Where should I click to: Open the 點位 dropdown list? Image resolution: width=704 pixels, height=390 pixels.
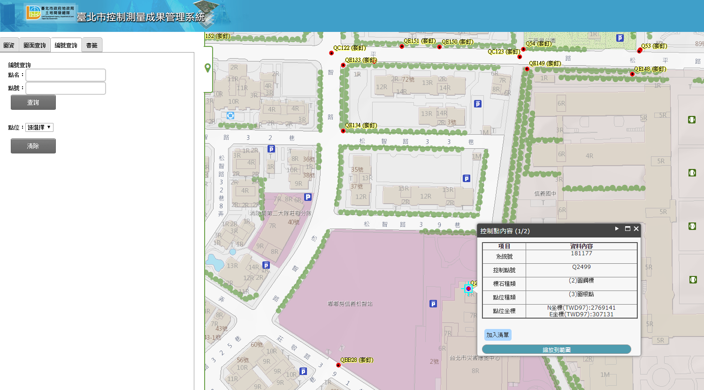click(39, 127)
